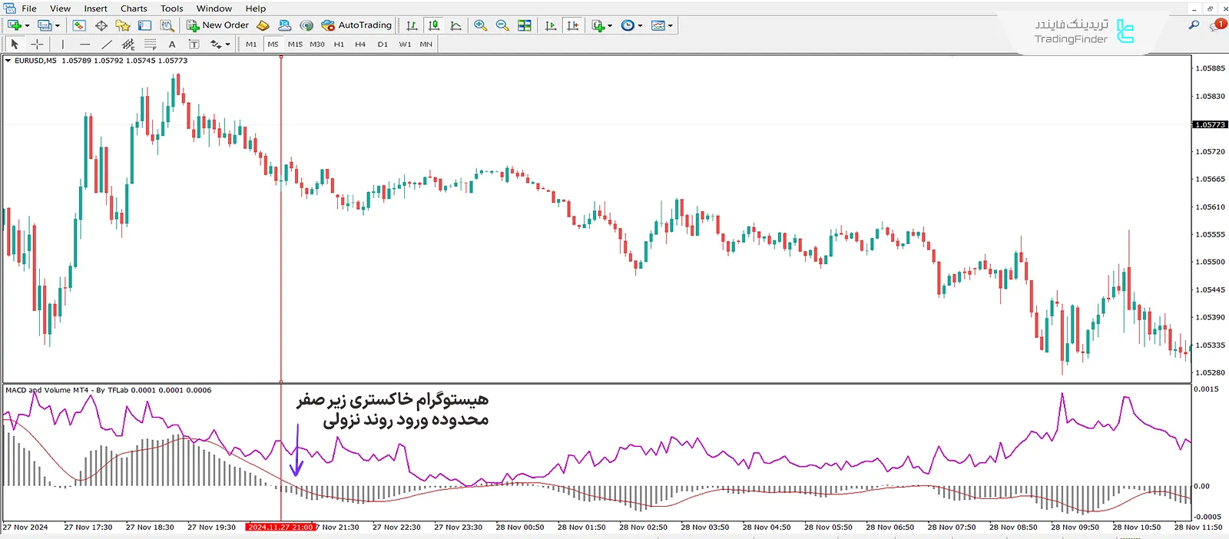Image resolution: width=1229 pixels, height=539 pixels.
Task: Draw a trendline with the diagonal line tool
Action: [x=107, y=45]
